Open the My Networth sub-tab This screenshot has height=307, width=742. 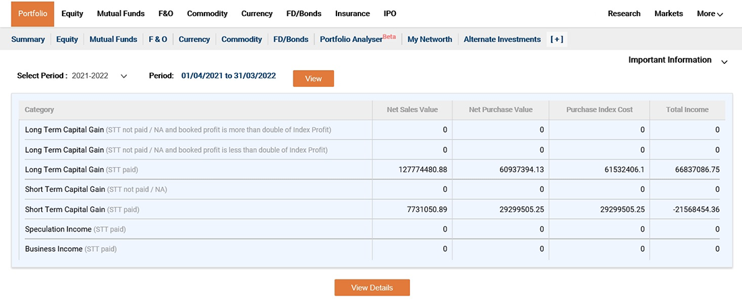(x=430, y=40)
